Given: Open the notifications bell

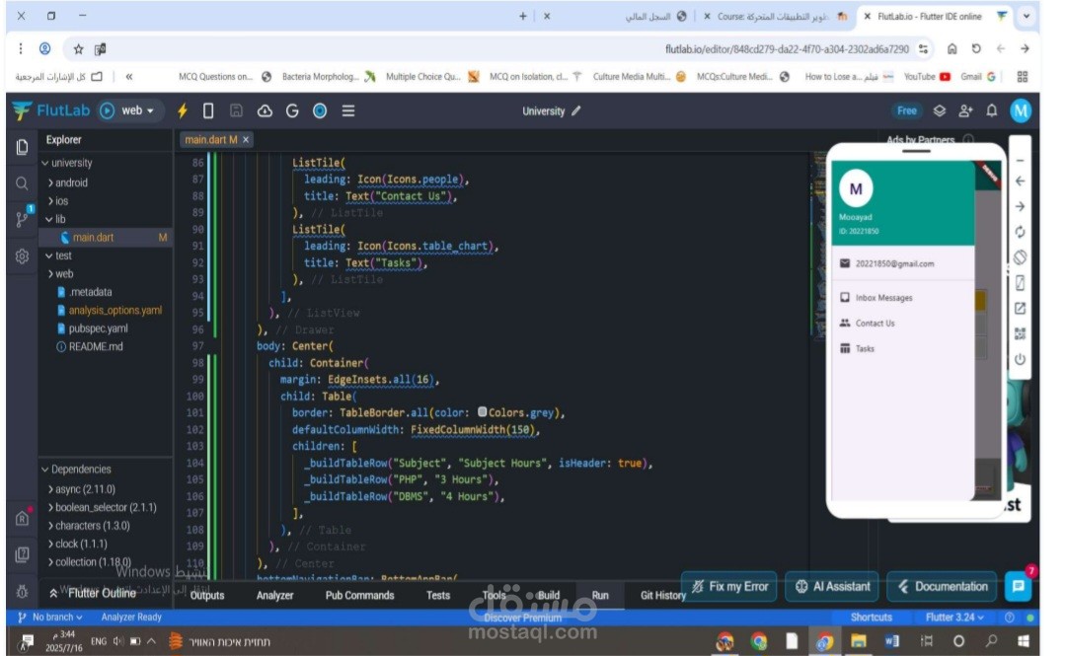Looking at the screenshot, I should pyautogui.click(x=992, y=110).
